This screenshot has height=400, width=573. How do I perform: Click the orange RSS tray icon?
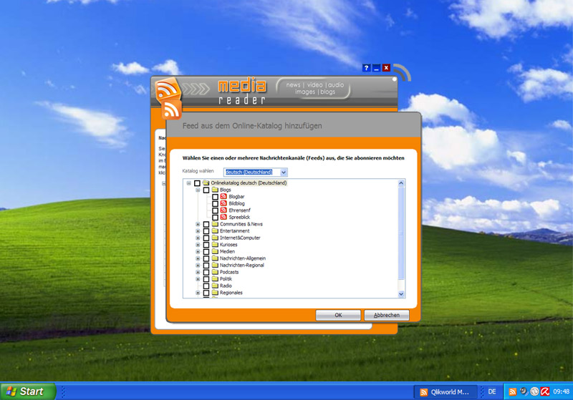pos(513,392)
